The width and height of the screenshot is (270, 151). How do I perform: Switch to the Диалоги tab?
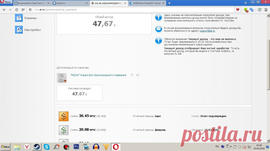[70, 3]
